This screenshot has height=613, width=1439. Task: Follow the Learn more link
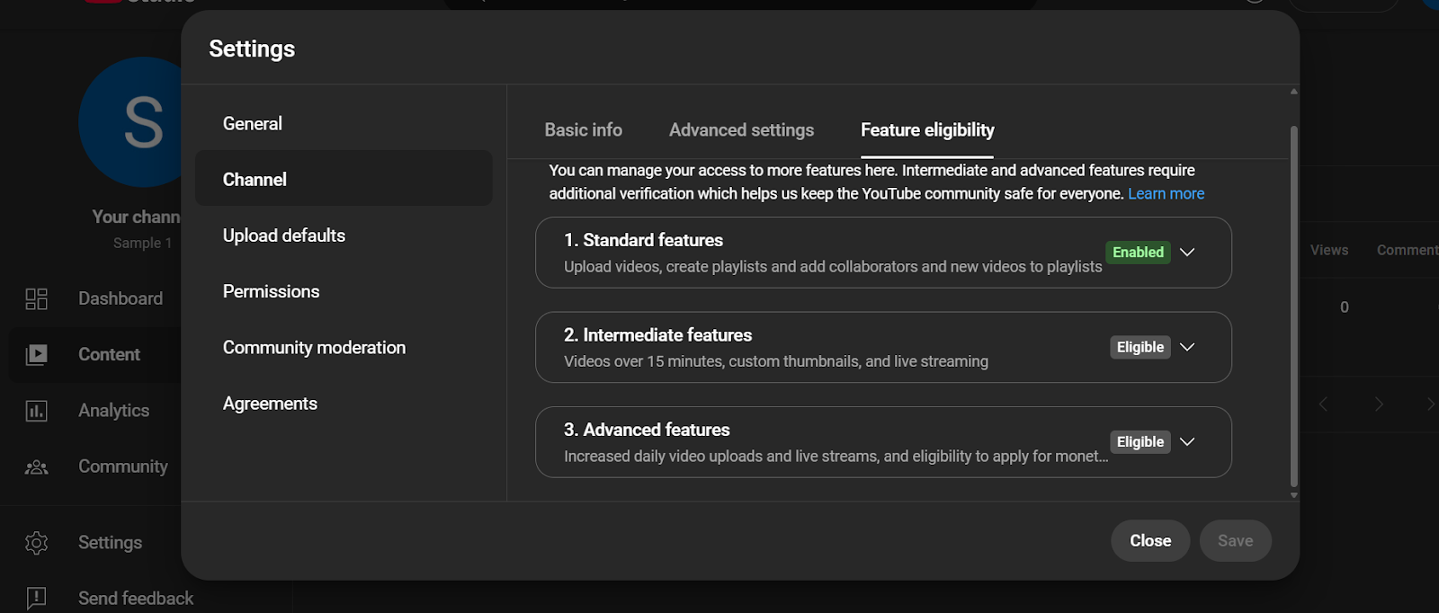click(x=1166, y=194)
